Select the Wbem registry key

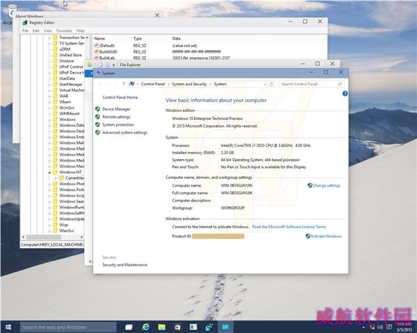tap(65, 102)
